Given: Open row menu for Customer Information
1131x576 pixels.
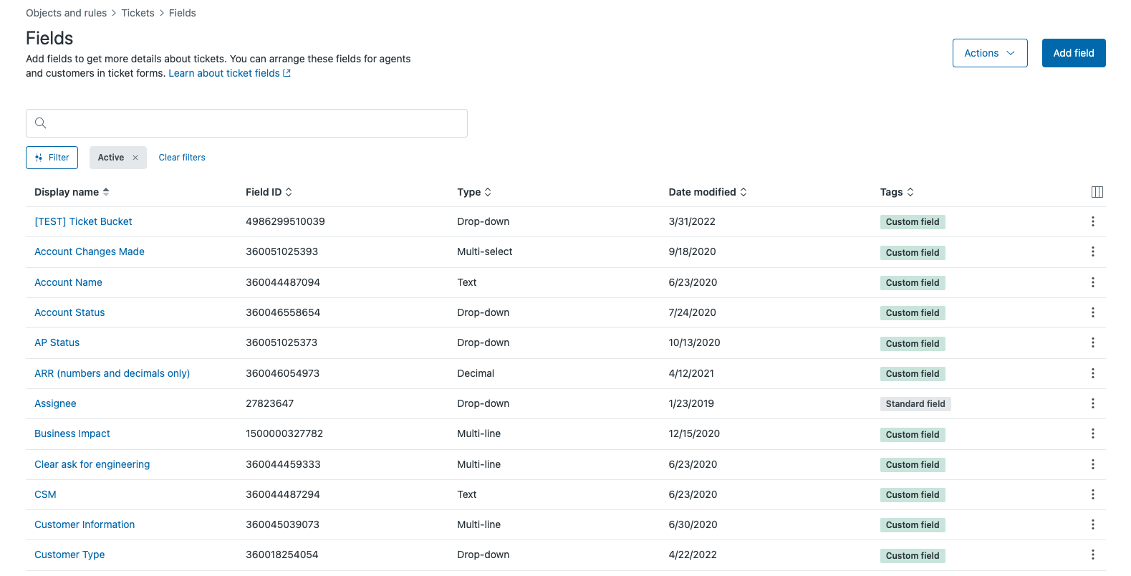Looking at the screenshot, I should coord(1092,524).
